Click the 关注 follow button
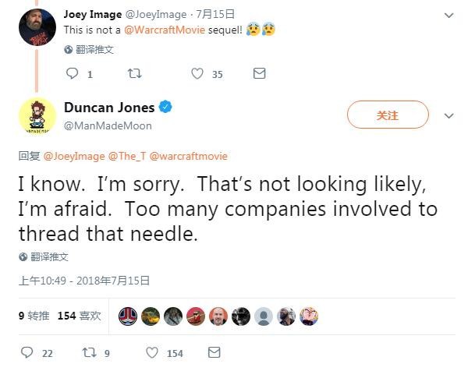This screenshot has width=475, height=371. pos(388,115)
